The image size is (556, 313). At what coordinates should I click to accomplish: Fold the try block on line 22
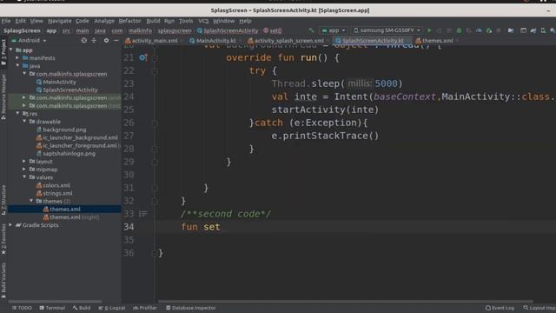155,70
